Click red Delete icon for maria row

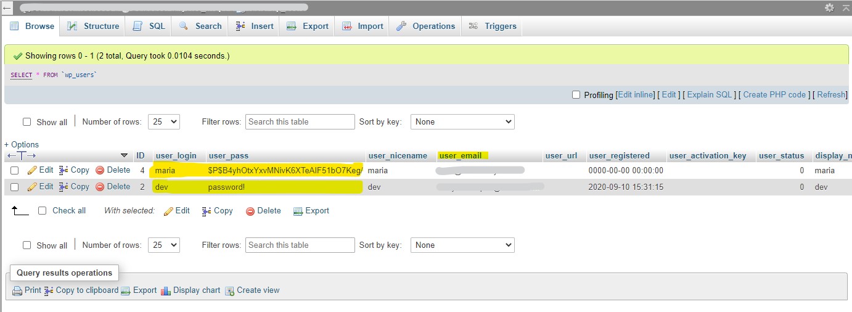tap(100, 170)
